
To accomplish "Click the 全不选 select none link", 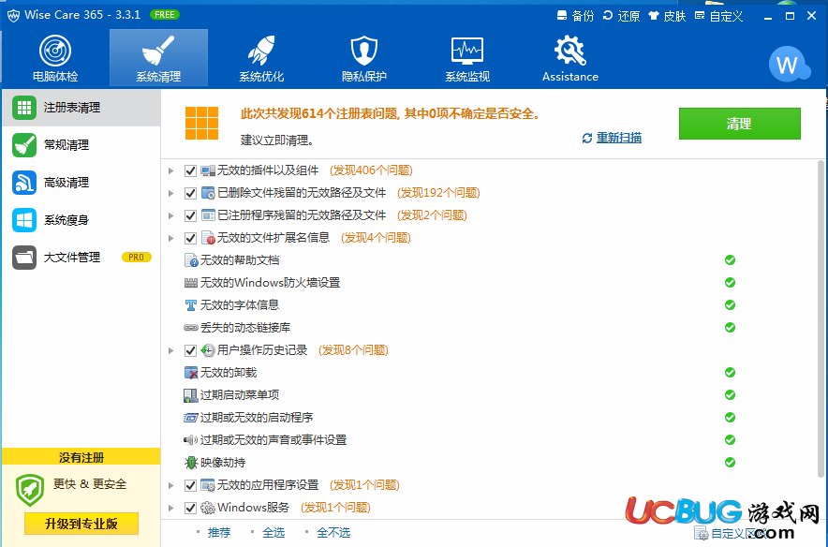I will click(x=333, y=533).
